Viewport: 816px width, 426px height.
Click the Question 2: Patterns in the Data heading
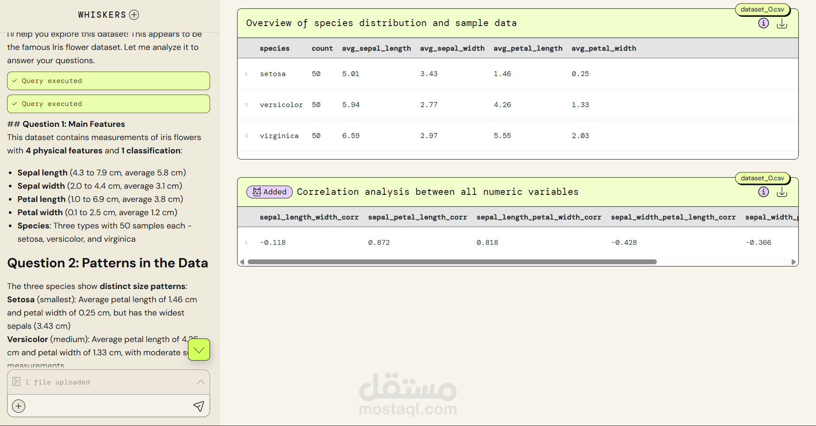tap(107, 263)
